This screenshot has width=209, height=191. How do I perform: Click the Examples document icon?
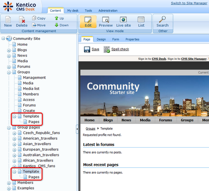pyautogui.click(x=14, y=188)
